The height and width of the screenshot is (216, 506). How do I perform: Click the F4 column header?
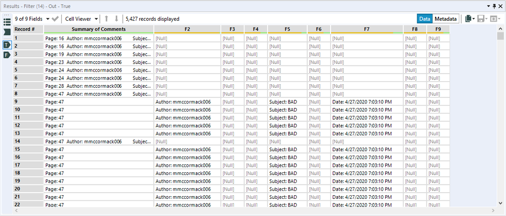pyautogui.click(x=256, y=29)
